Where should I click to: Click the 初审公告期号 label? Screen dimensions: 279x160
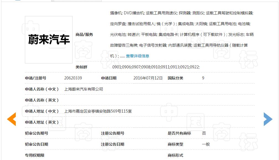pyautogui.click(x=37, y=133)
